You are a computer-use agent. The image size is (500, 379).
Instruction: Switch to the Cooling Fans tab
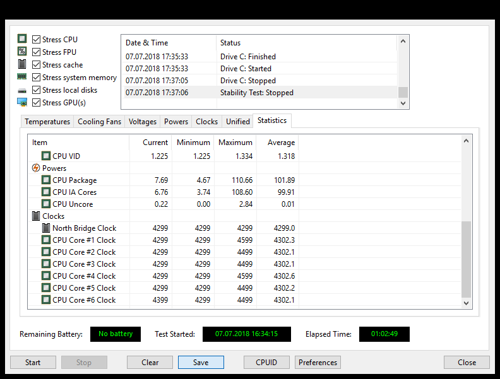[99, 122]
